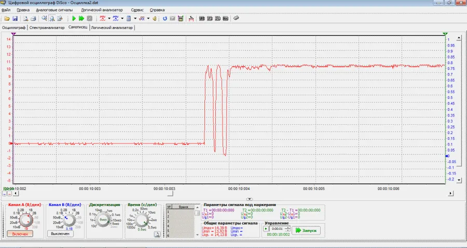Click the Дискретизация sampling knob
This screenshot has height=248, width=467.
(x=103, y=220)
